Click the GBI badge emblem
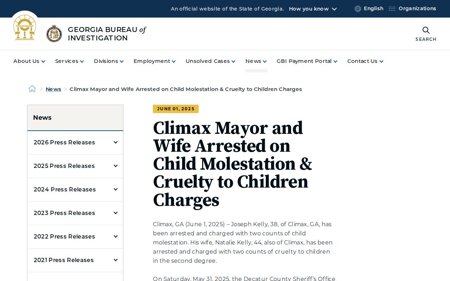Image resolution: width=450 pixels, height=281 pixels. 54,34
